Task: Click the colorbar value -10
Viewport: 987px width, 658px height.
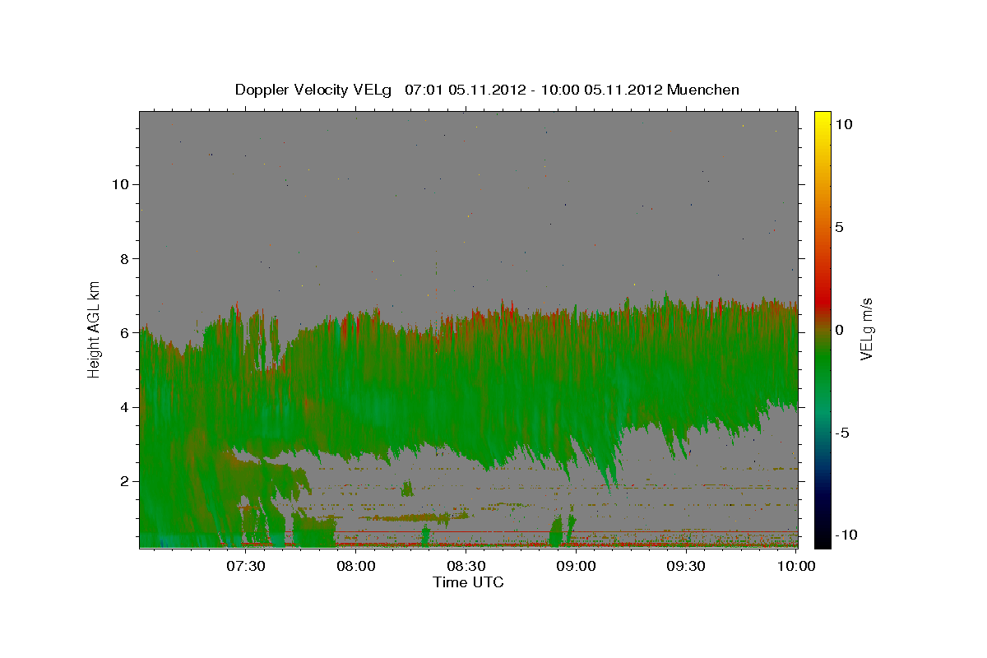Action: point(846,535)
